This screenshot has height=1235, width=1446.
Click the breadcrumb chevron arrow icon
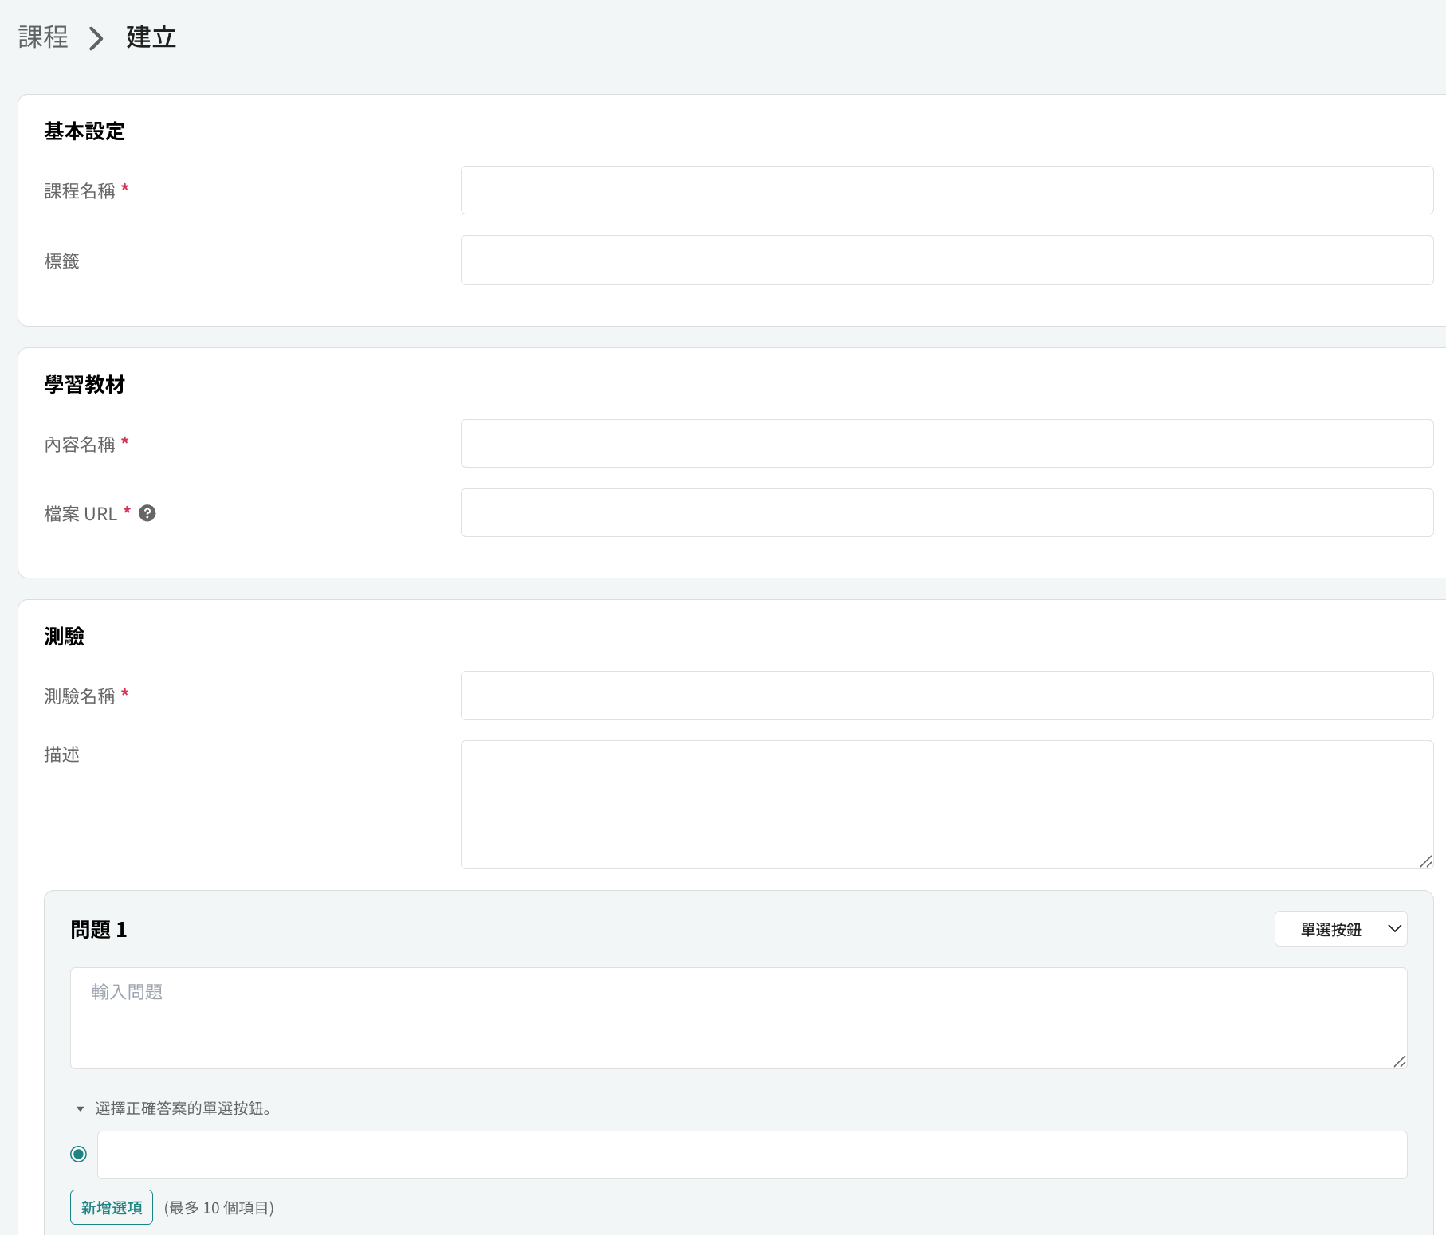click(x=96, y=38)
